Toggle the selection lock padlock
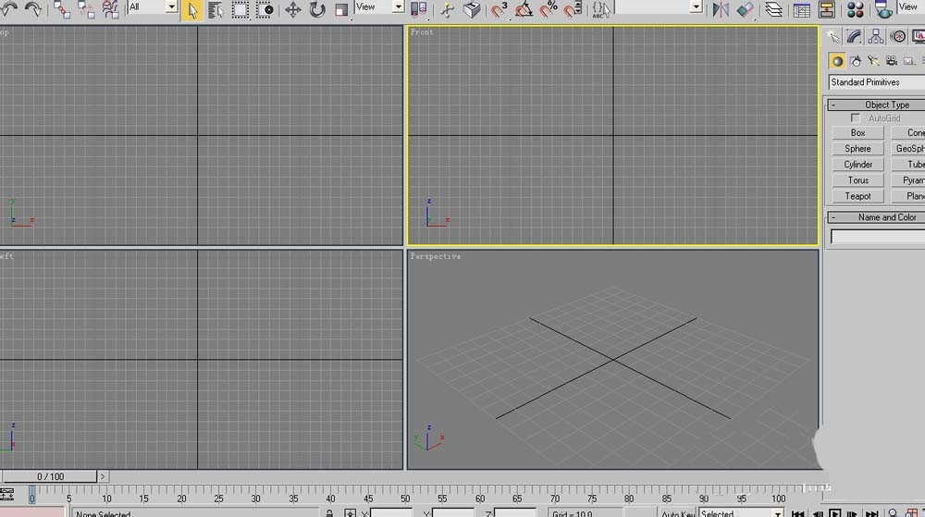 coord(330,513)
